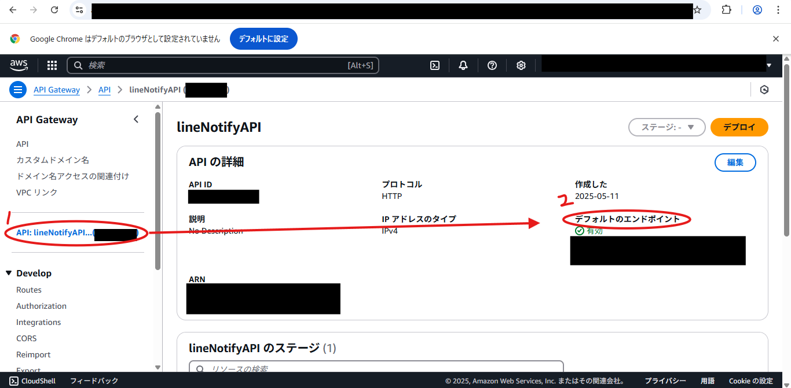Click the hexagon icon beside the breadcrumb bar
Image resolution: width=791 pixels, height=388 pixels.
(x=764, y=90)
